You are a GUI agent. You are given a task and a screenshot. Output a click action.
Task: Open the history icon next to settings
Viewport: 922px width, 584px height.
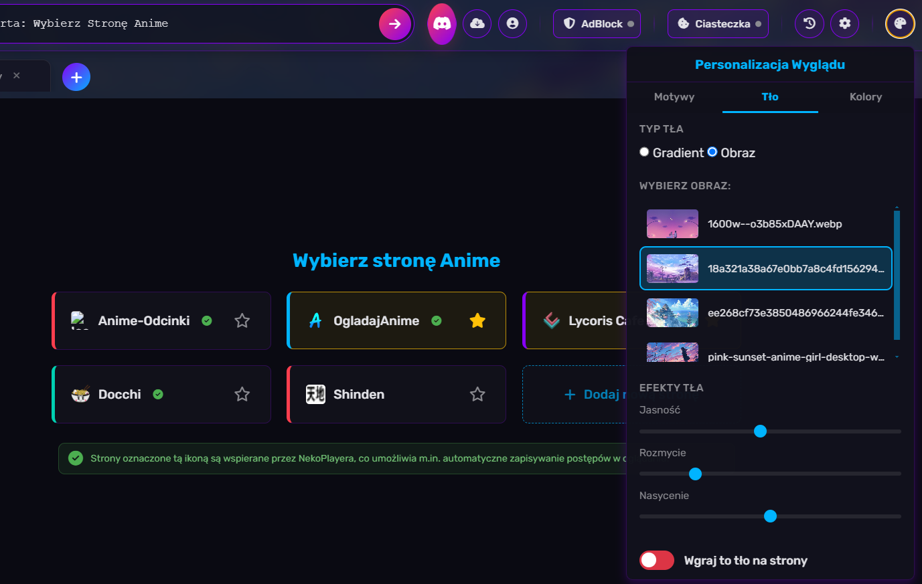coord(809,23)
